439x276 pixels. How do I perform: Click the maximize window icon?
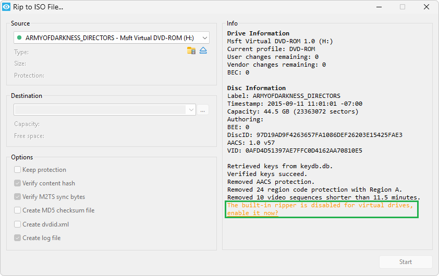[403, 7]
